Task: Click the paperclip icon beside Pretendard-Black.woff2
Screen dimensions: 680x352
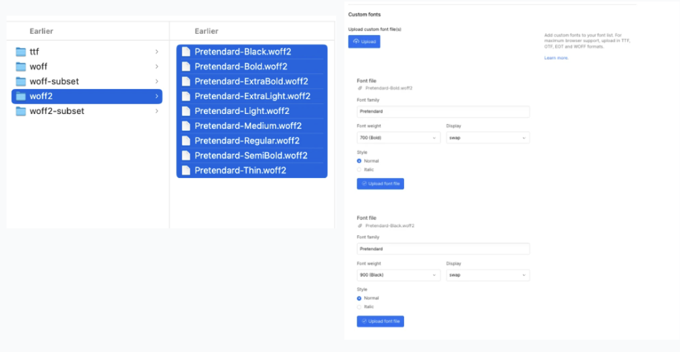Action: (x=360, y=226)
